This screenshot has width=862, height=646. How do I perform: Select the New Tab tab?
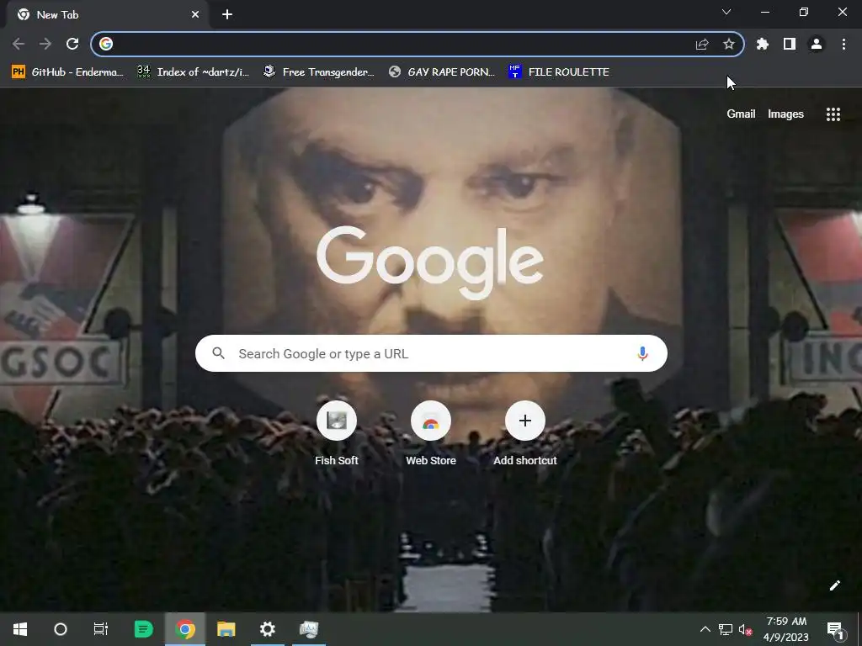coord(108,15)
